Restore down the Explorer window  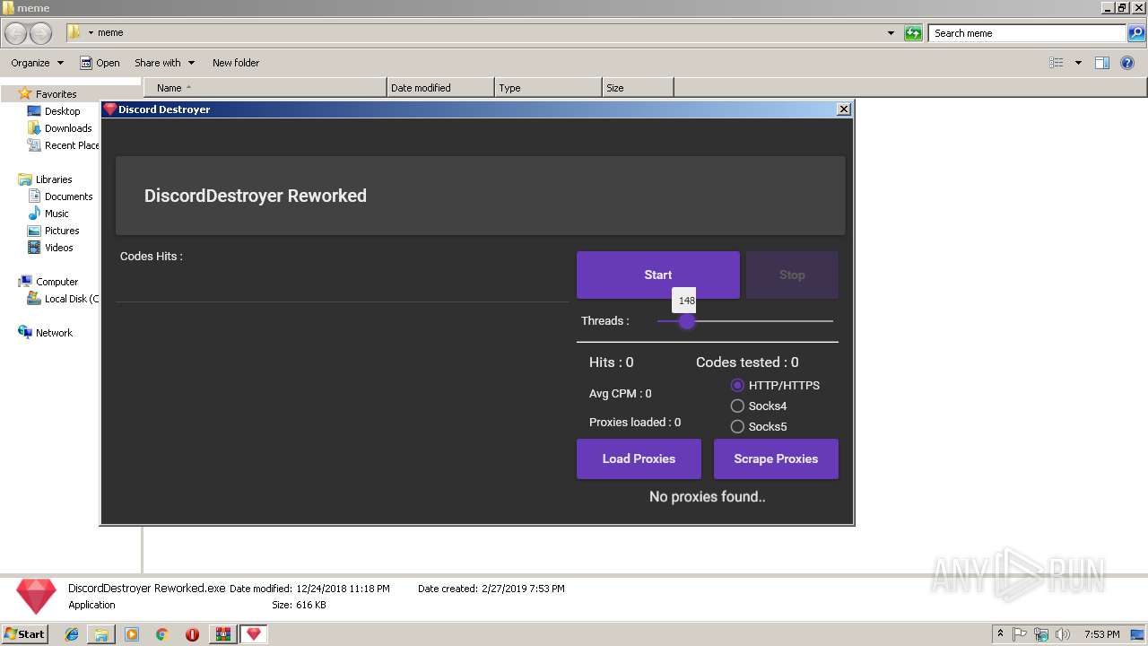point(1122,7)
